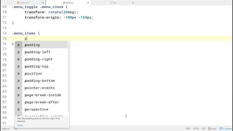This screenshot has width=233, height=131.
Task: Open the 2 updates notification
Action: point(226,128)
